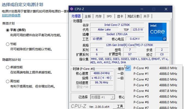The image size is (185, 109).
Task: Click the 步进 value 2
Action: click(162, 50)
